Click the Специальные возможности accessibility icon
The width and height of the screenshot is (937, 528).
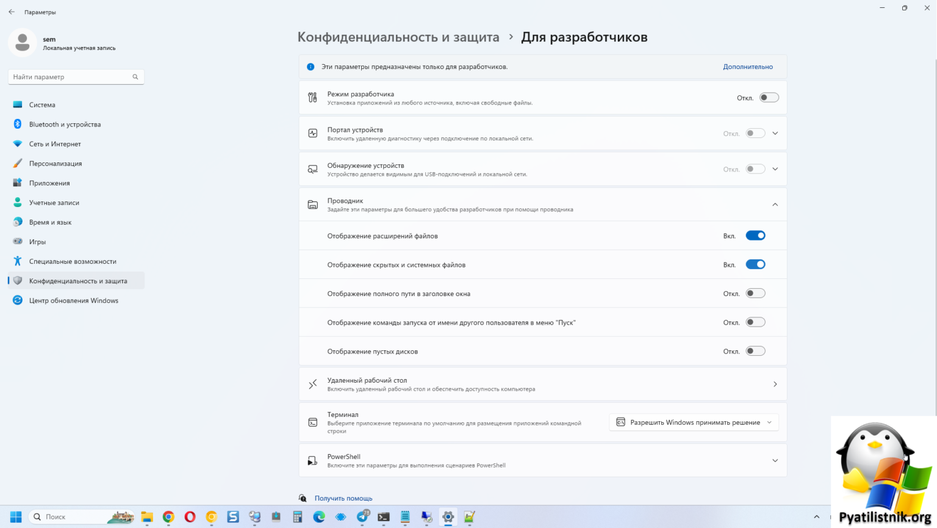(18, 261)
